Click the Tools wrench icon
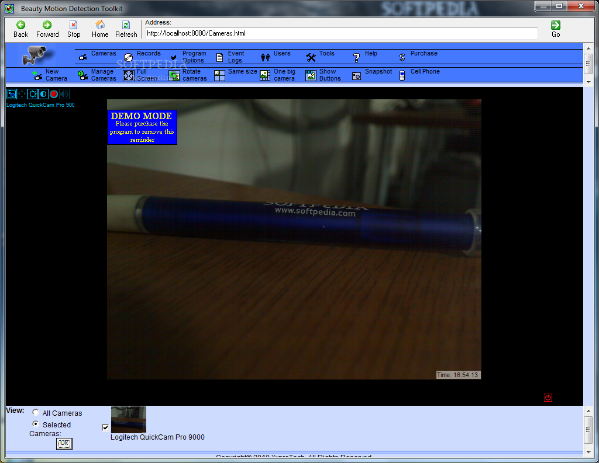This screenshot has width=599, height=463. (311, 58)
